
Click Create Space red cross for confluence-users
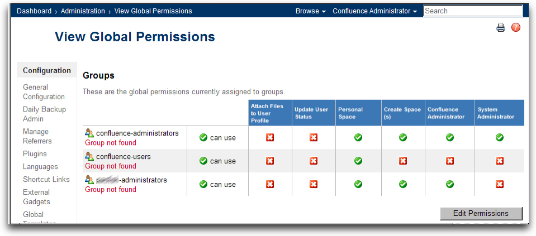403,161
